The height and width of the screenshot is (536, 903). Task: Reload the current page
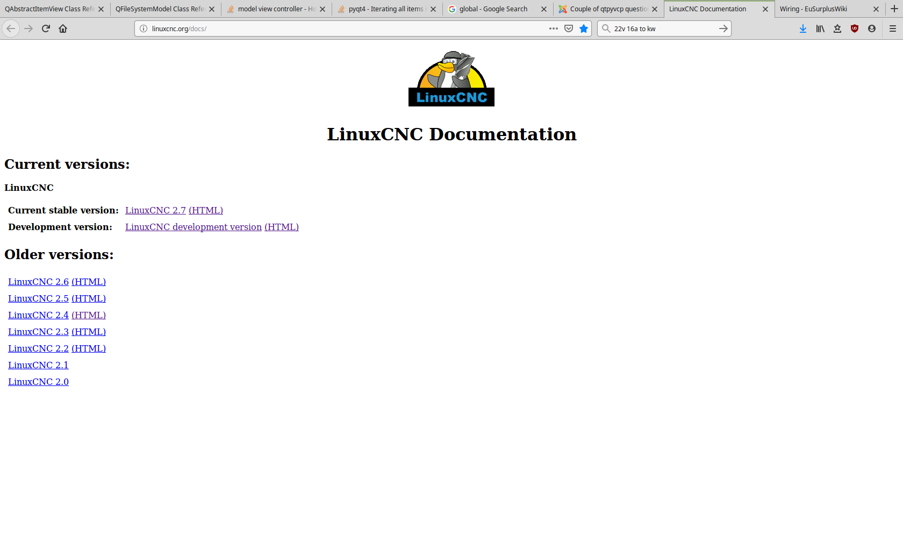pyautogui.click(x=46, y=28)
